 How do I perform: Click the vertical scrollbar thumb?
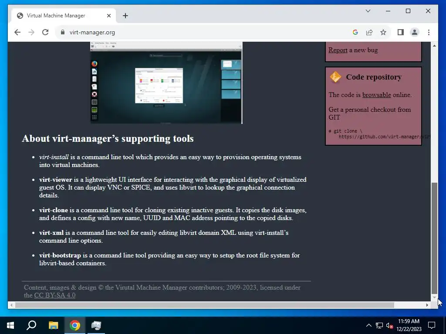point(434,238)
